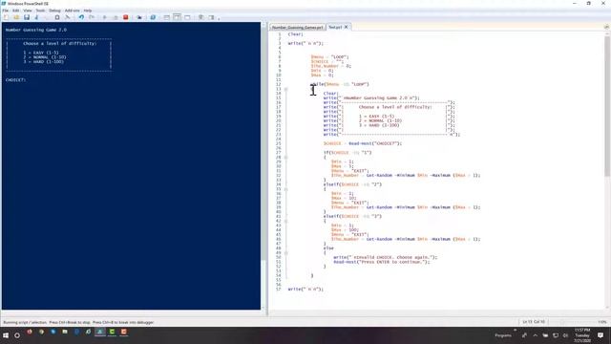
Task: Create a new script with New icon
Action: pyautogui.click(x=6, y=17)
